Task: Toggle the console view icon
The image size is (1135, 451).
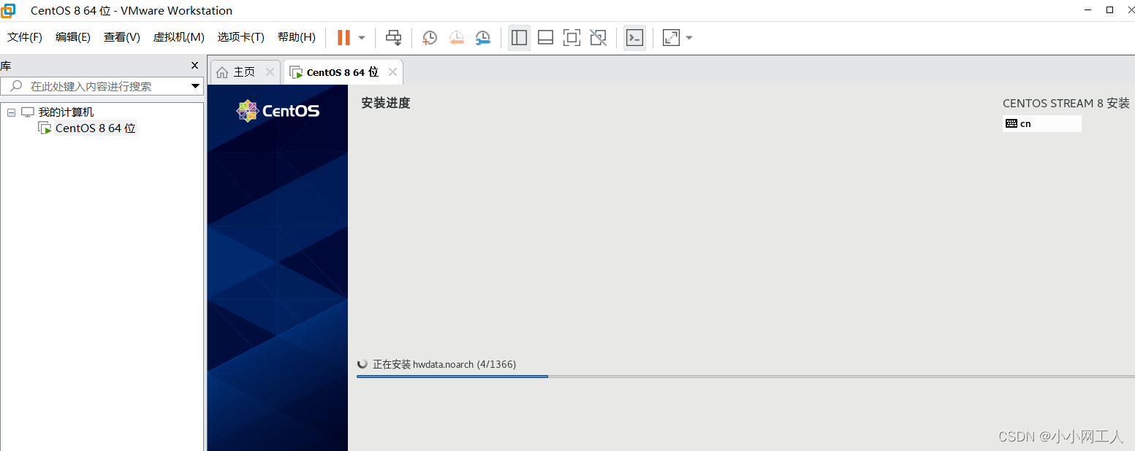Action: coord(635,38)
